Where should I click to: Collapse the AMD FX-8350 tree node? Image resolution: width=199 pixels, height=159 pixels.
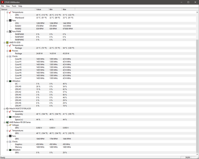(4, 43)
